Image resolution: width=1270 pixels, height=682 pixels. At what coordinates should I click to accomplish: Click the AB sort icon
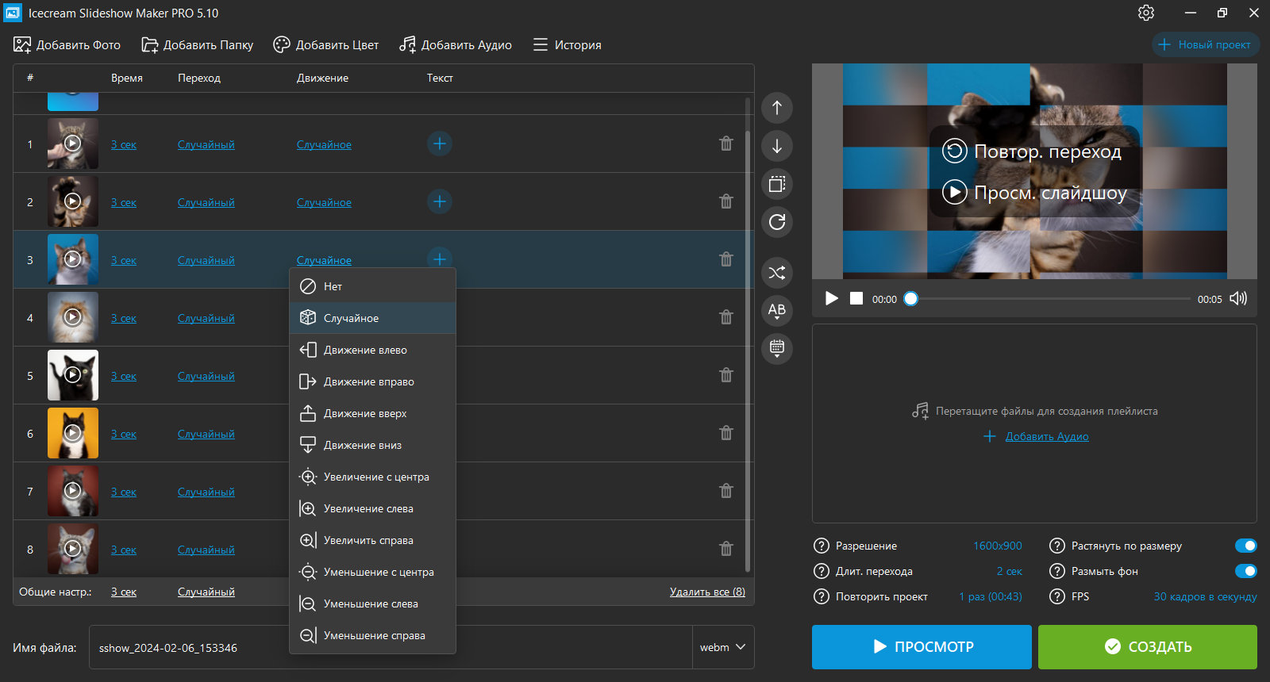click(x=777, y=311)
